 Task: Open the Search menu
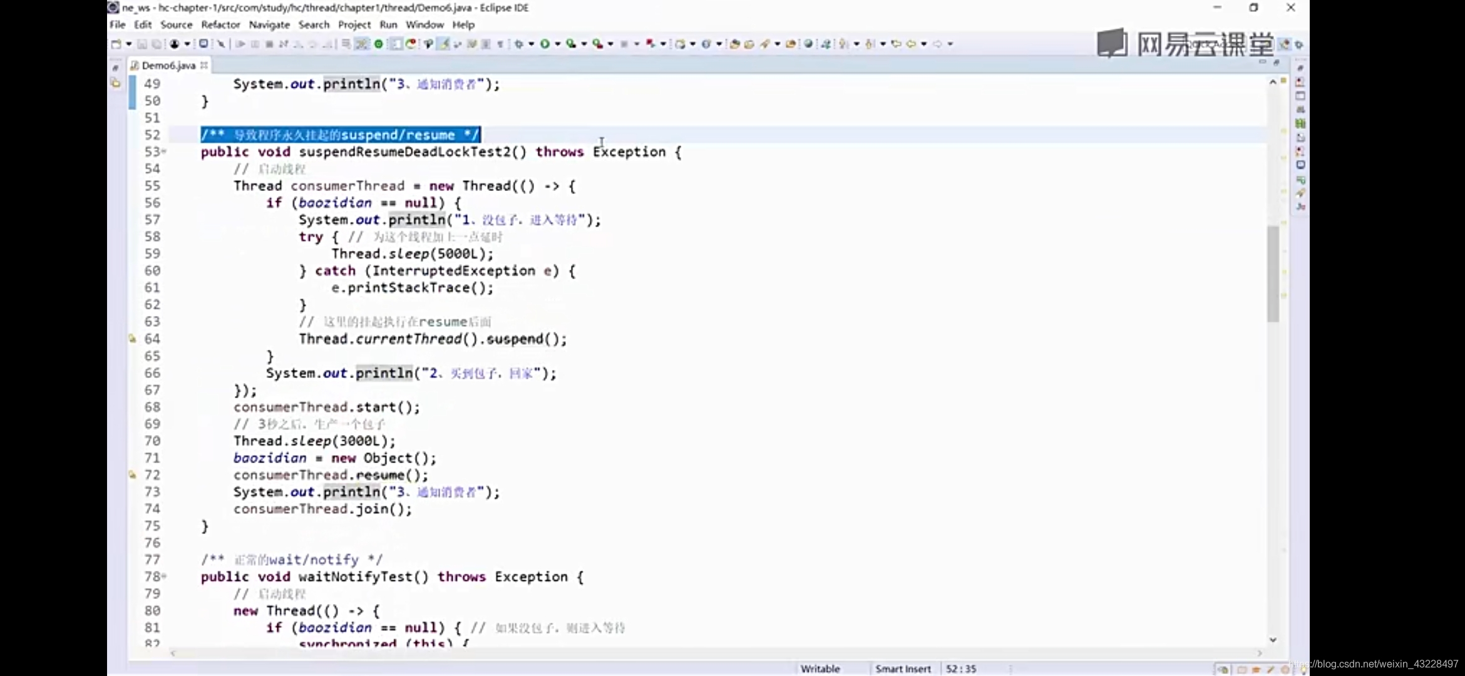click(314, 24)
